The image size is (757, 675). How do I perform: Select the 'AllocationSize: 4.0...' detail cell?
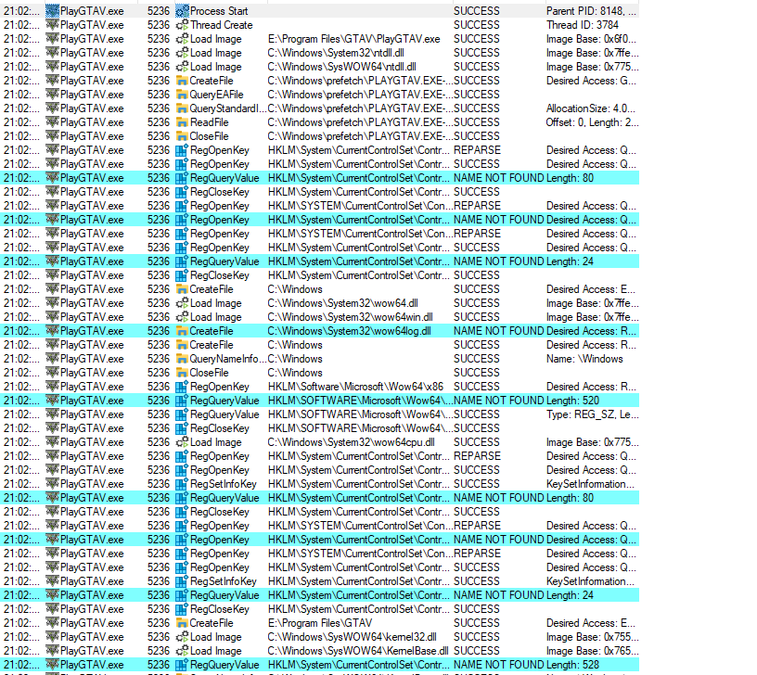pyautogui.click(x=591, y=108)
